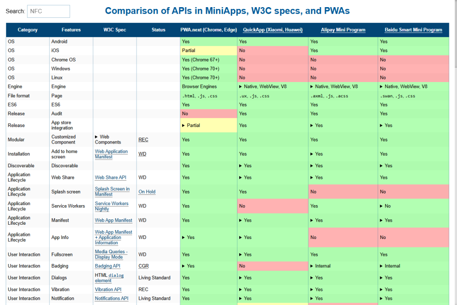
Task: Open the Web Share API link
Action: tap(110, 177)
